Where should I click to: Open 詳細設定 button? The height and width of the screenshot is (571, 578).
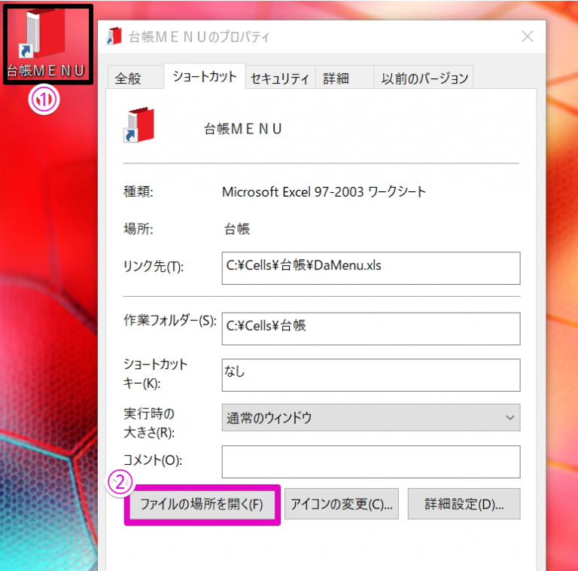click(464, 504)
